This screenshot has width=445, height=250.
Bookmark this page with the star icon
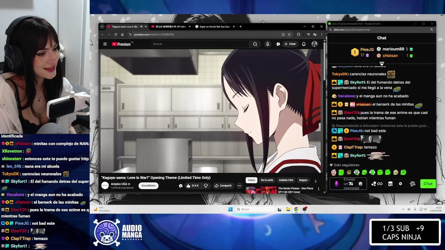[289, 34]
